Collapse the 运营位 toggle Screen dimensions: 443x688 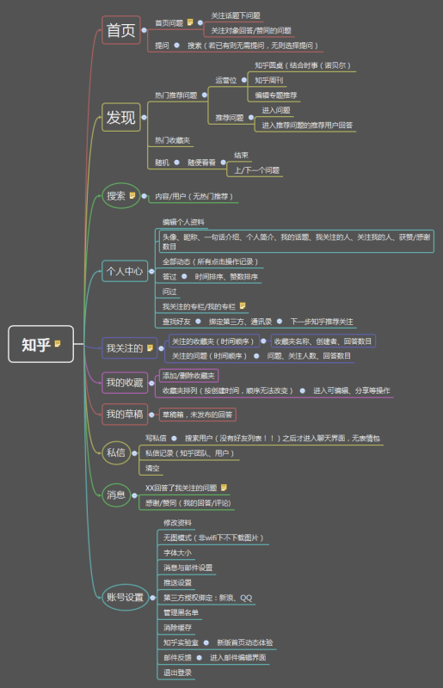244,80
